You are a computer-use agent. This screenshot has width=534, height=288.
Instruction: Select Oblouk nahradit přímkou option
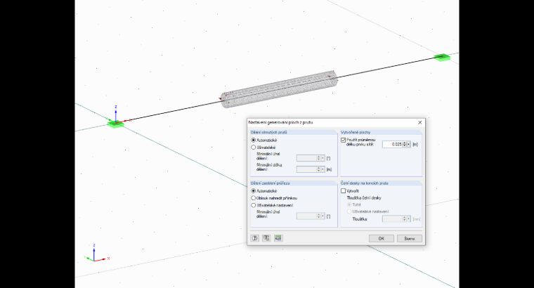click(x=254, y=198)
